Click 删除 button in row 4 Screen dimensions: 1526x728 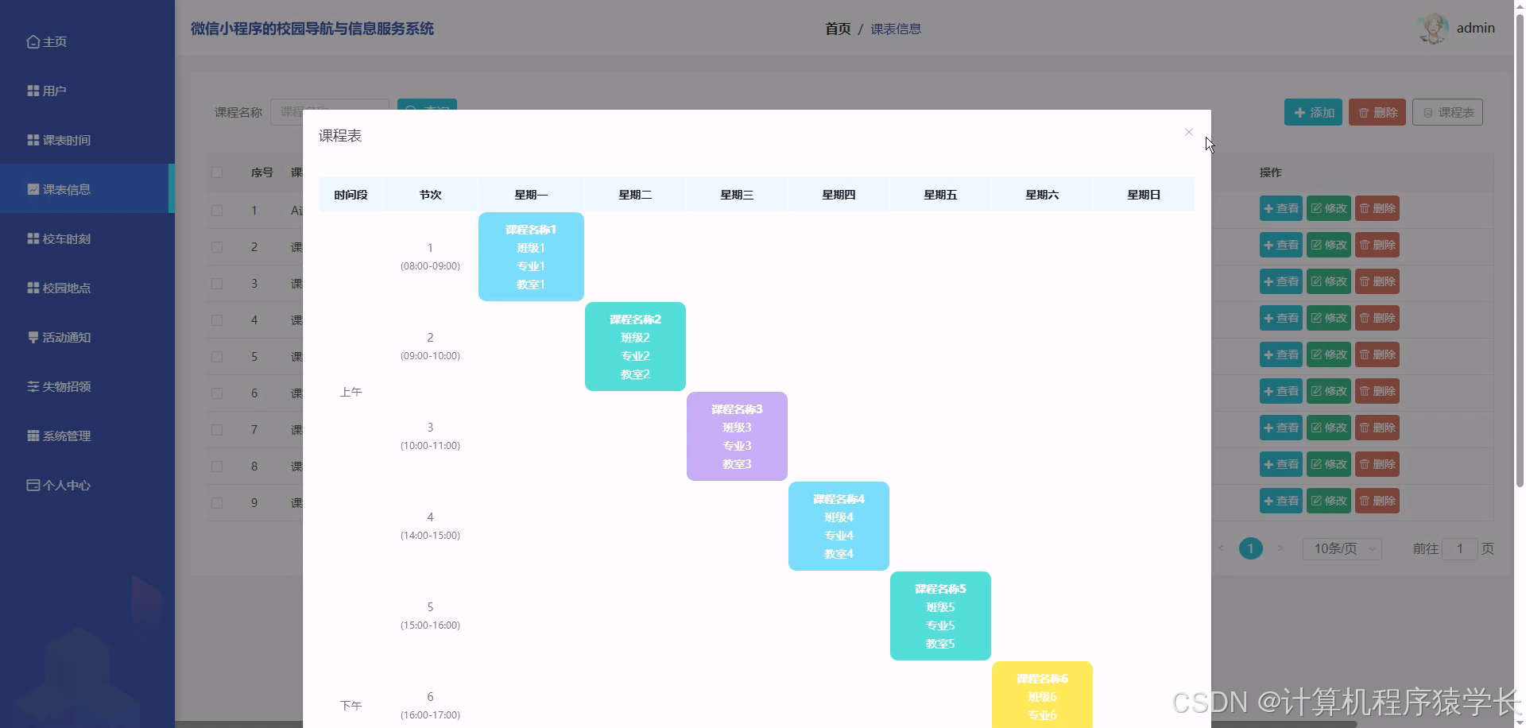tap(1377, 318)
